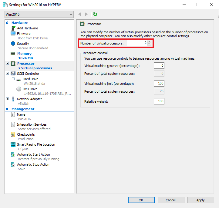Select Smart Paging File Location item
This screenshot has width=219, height=208.
pos(36,144)
